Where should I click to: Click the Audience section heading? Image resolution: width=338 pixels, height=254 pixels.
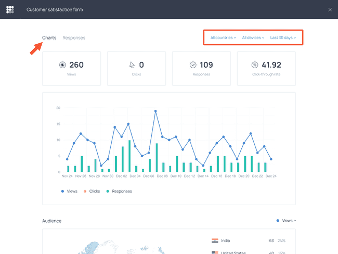tap(51, 221)
